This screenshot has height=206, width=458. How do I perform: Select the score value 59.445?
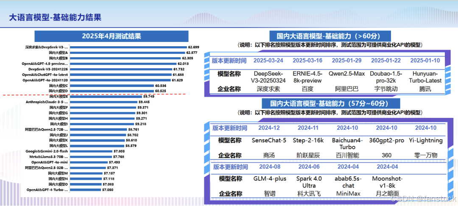144,102
